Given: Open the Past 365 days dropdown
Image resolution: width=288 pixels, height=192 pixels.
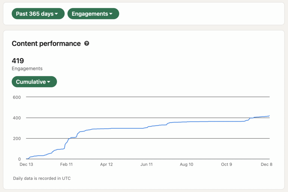Looking at the screenshot, I should coord(38,14).
